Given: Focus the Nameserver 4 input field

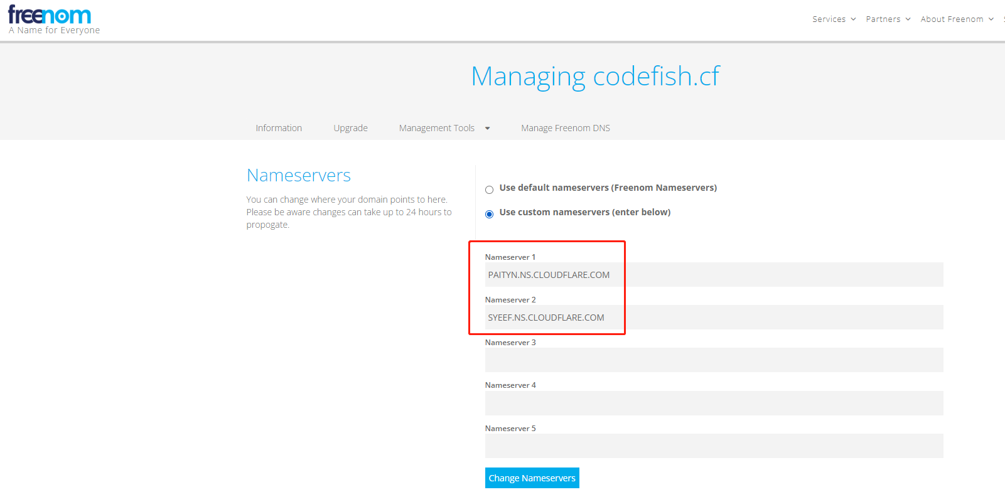Looking at the screenshot, I should (714, 403).
